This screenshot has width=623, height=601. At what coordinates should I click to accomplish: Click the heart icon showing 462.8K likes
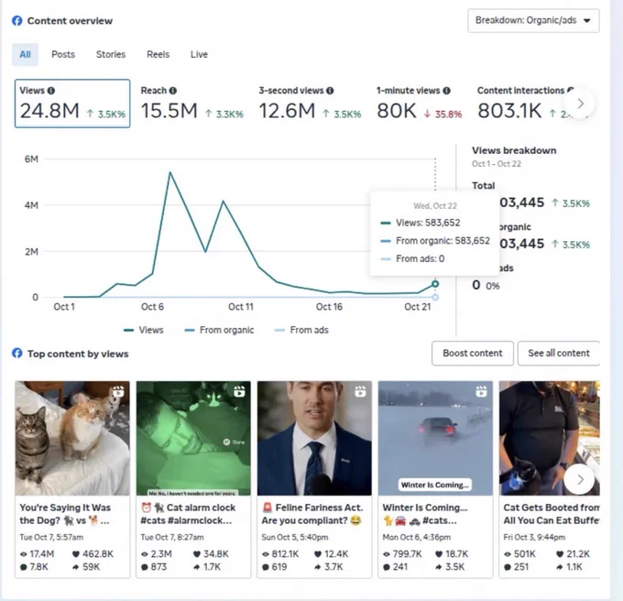tap(76, 554)
